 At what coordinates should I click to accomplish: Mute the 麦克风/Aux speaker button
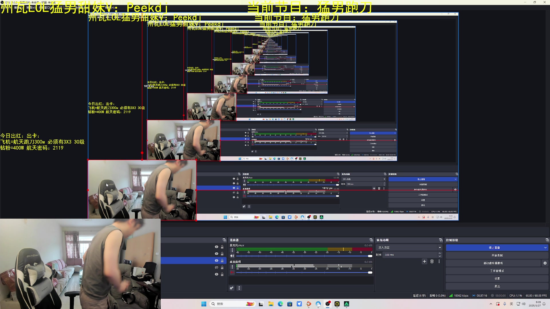[x=232, y=256]
